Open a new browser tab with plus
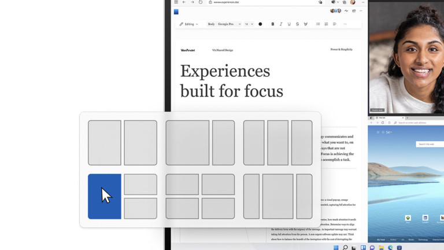444x250 pixels. click(407, 117)
